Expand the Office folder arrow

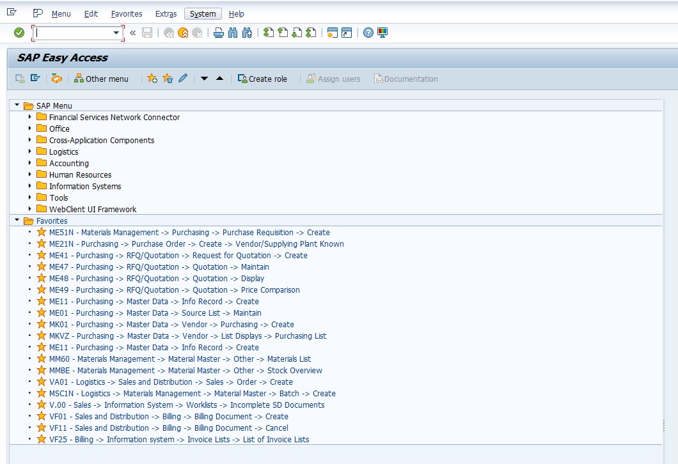pyautogui.click(x=29, y=128)
